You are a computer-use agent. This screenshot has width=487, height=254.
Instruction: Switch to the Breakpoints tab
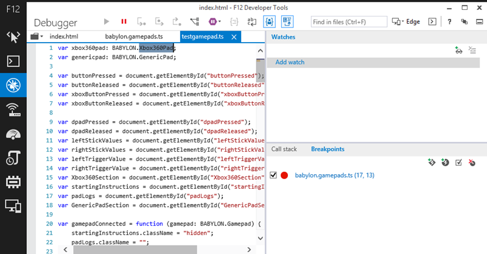(328, 149)
